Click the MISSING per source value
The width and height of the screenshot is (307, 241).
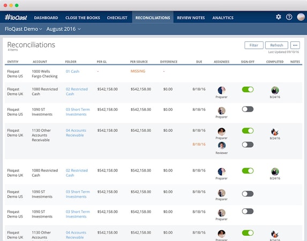tap(138, 71)
